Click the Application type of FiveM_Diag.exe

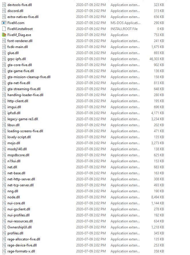click(x=119, y=35)
